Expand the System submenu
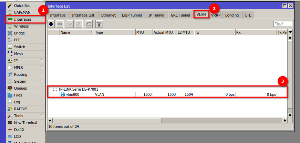The width and height of the screenshot is (300, 143). coord(20,81)
